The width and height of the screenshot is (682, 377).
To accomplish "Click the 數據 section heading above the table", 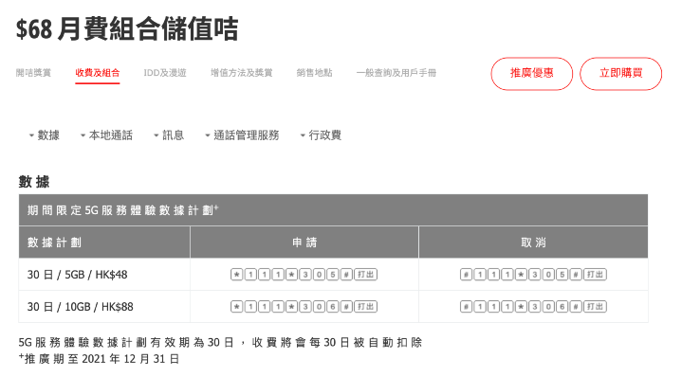I will tap(34, 182).
